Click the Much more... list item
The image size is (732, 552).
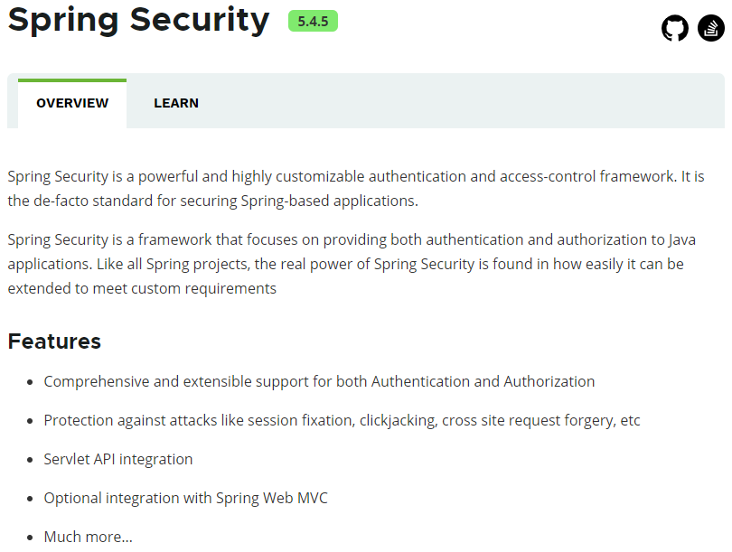click(88, 537)
